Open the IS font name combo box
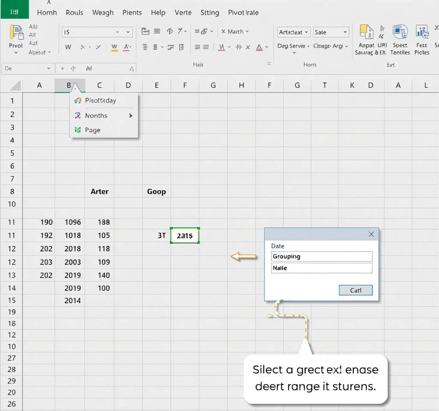 click(x=97, y=32)
